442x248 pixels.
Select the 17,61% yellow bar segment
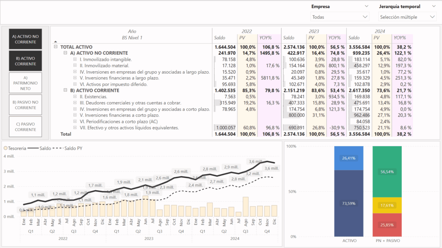point(387,205)
